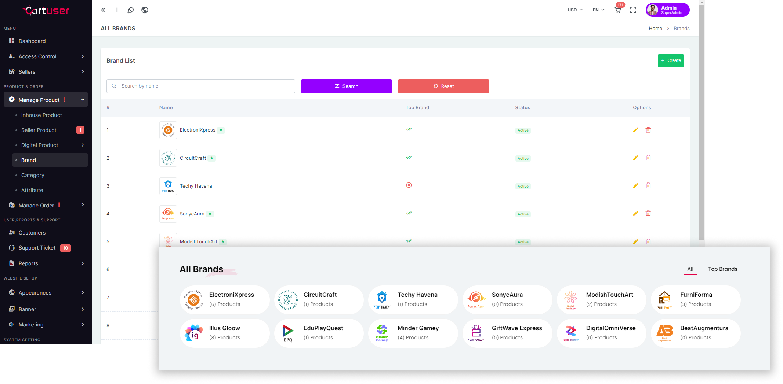Click the red Reset button
783x384 pixels.
point(443,86)
